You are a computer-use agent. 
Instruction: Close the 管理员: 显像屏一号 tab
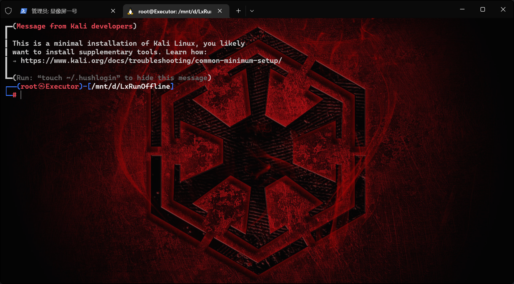[113, 11]
